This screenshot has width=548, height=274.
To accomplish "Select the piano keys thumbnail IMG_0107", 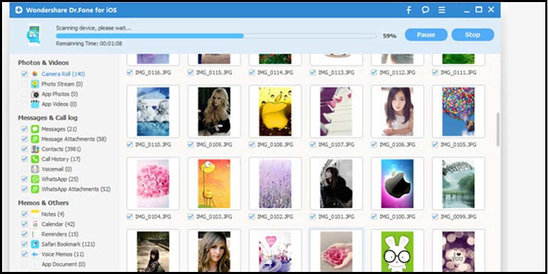I will [x=336, y=112].
